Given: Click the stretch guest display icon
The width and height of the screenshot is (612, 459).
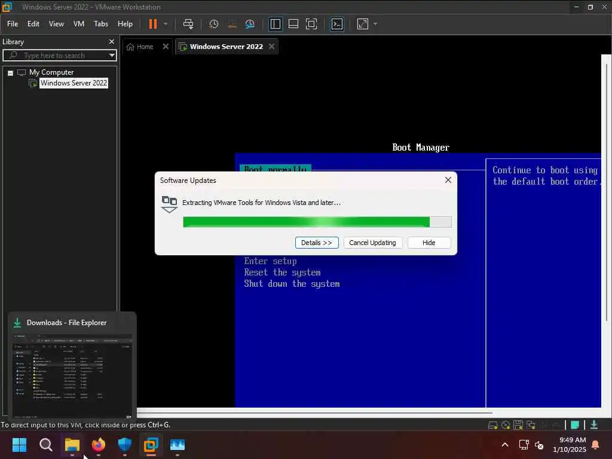Looking at the screenshot, I should click(363, 24).
